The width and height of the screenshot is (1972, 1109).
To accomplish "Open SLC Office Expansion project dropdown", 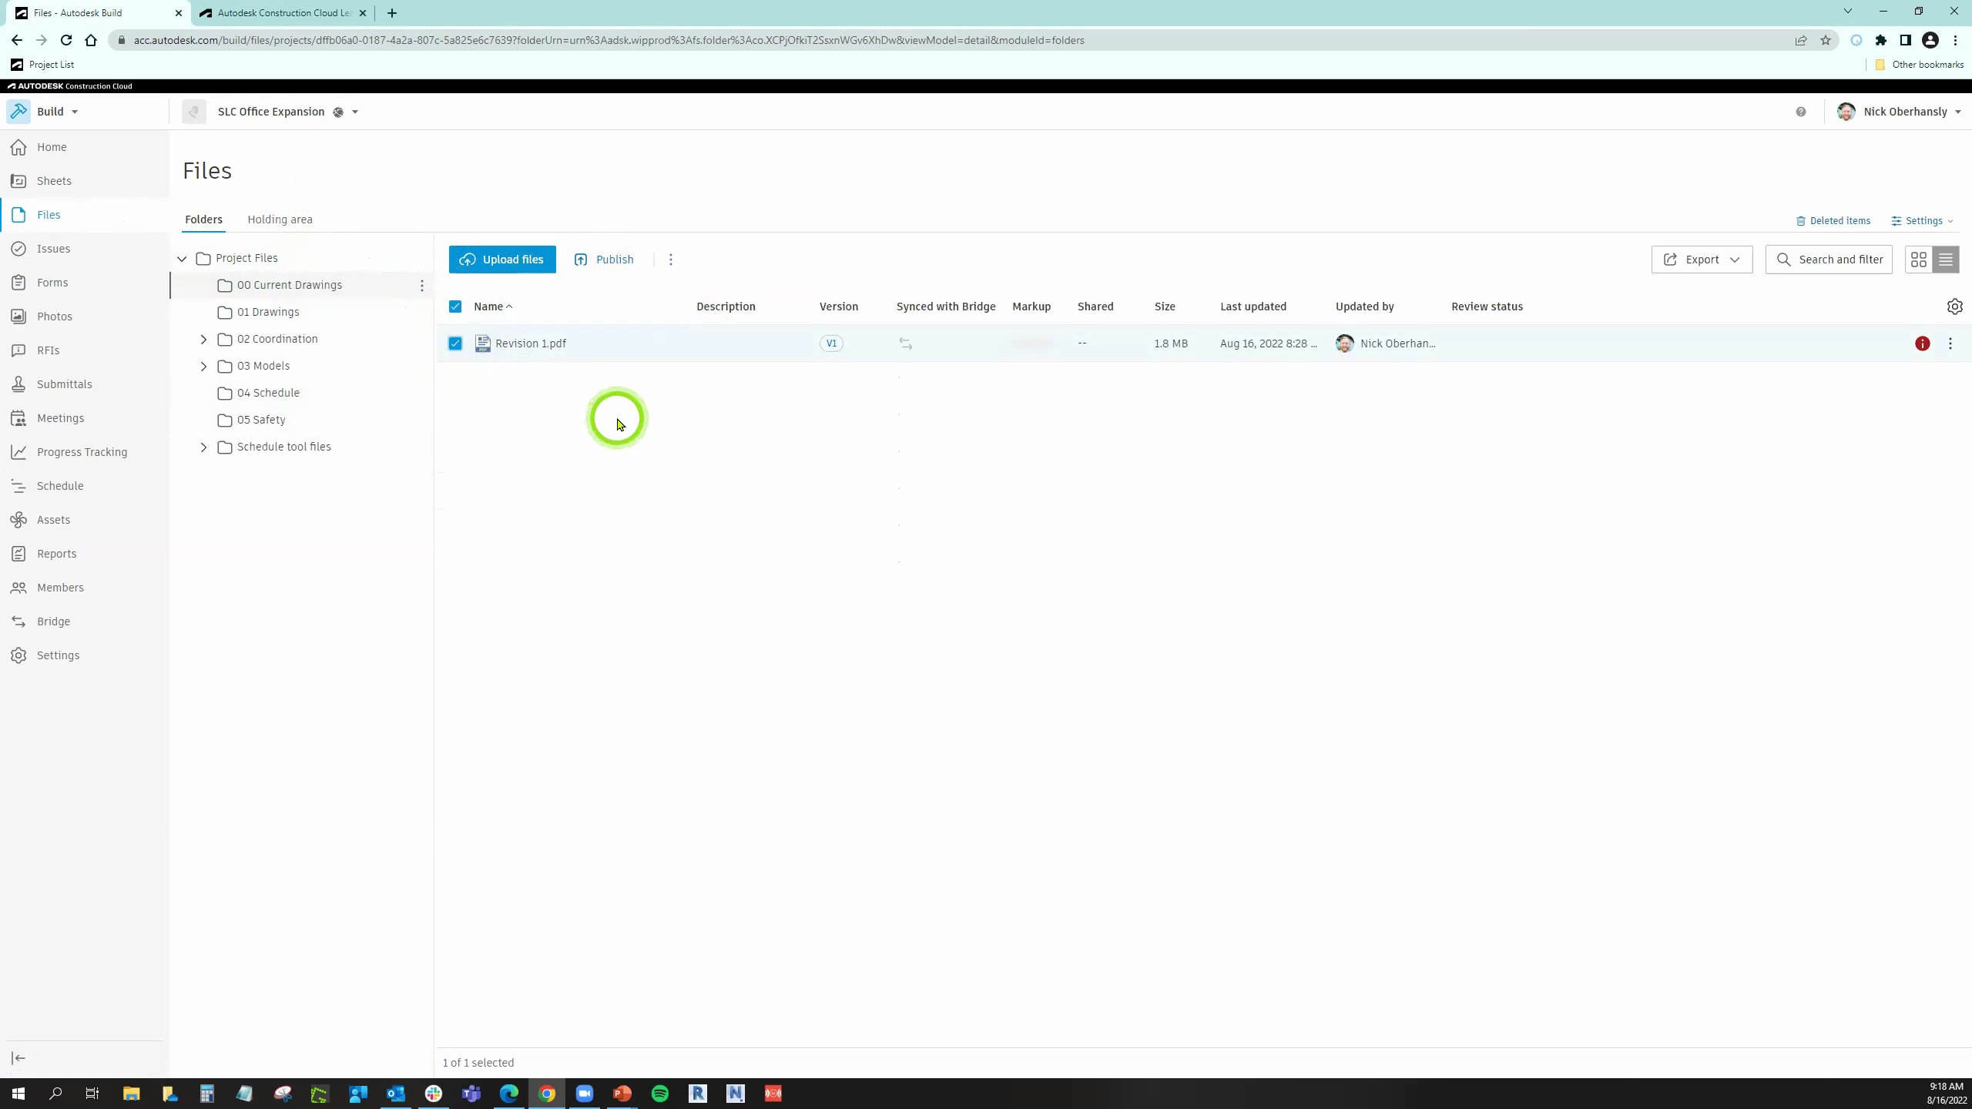I will click(x=354, y=112).
